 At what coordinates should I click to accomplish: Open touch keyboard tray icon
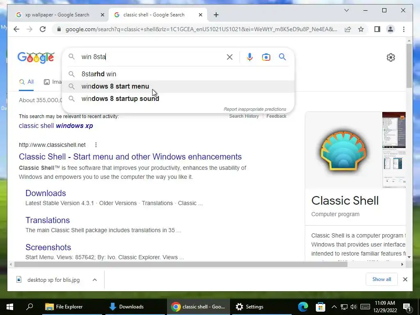(x=365, y=307)
